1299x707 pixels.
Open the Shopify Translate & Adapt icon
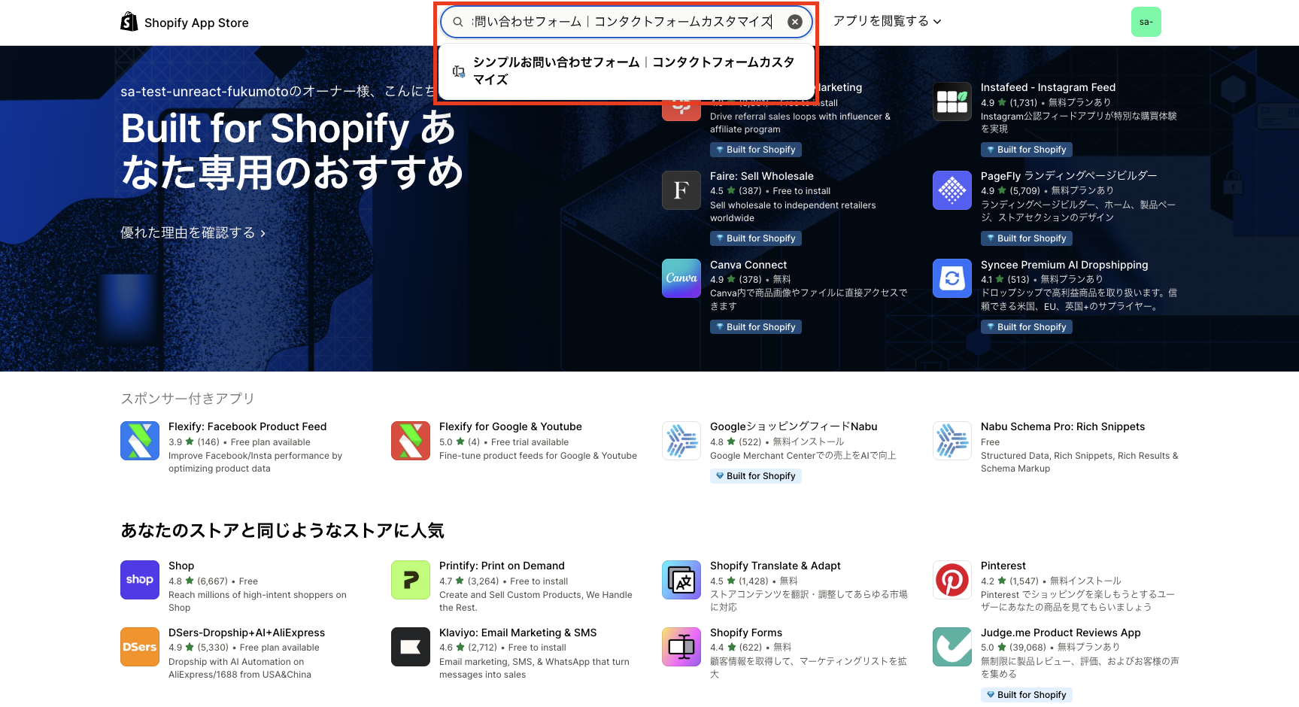coord(681,580)
